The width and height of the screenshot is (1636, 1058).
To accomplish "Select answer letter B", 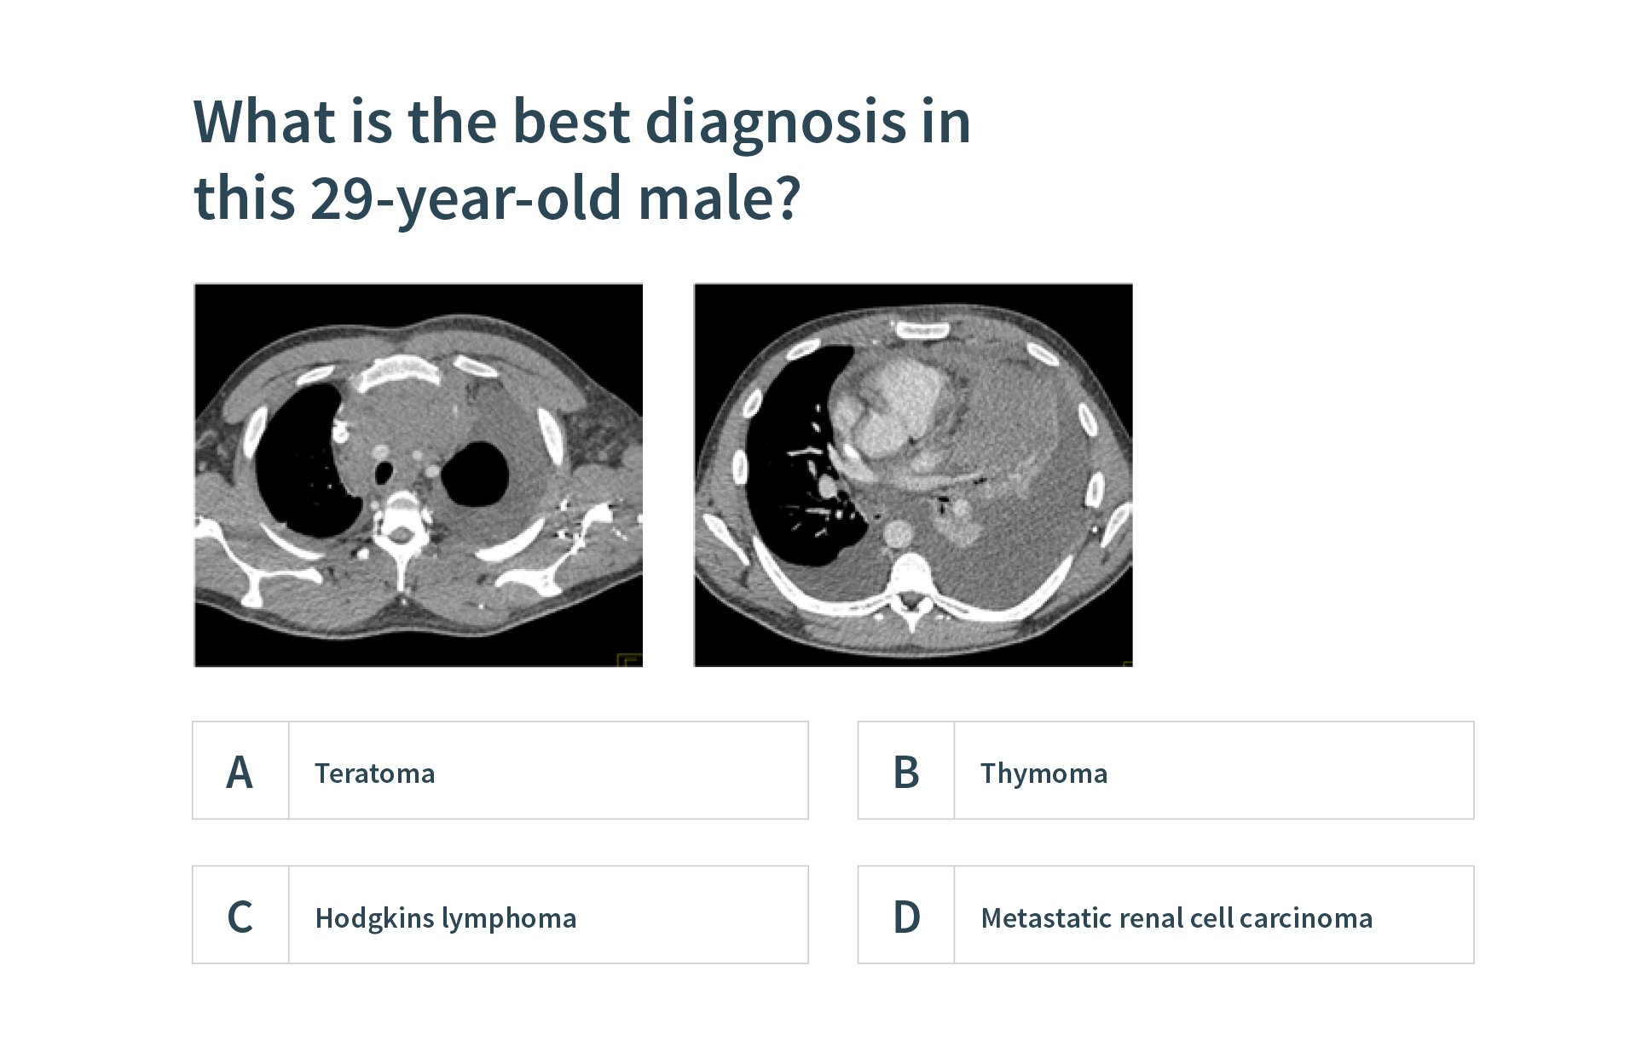I will click(x=906, y=772).
